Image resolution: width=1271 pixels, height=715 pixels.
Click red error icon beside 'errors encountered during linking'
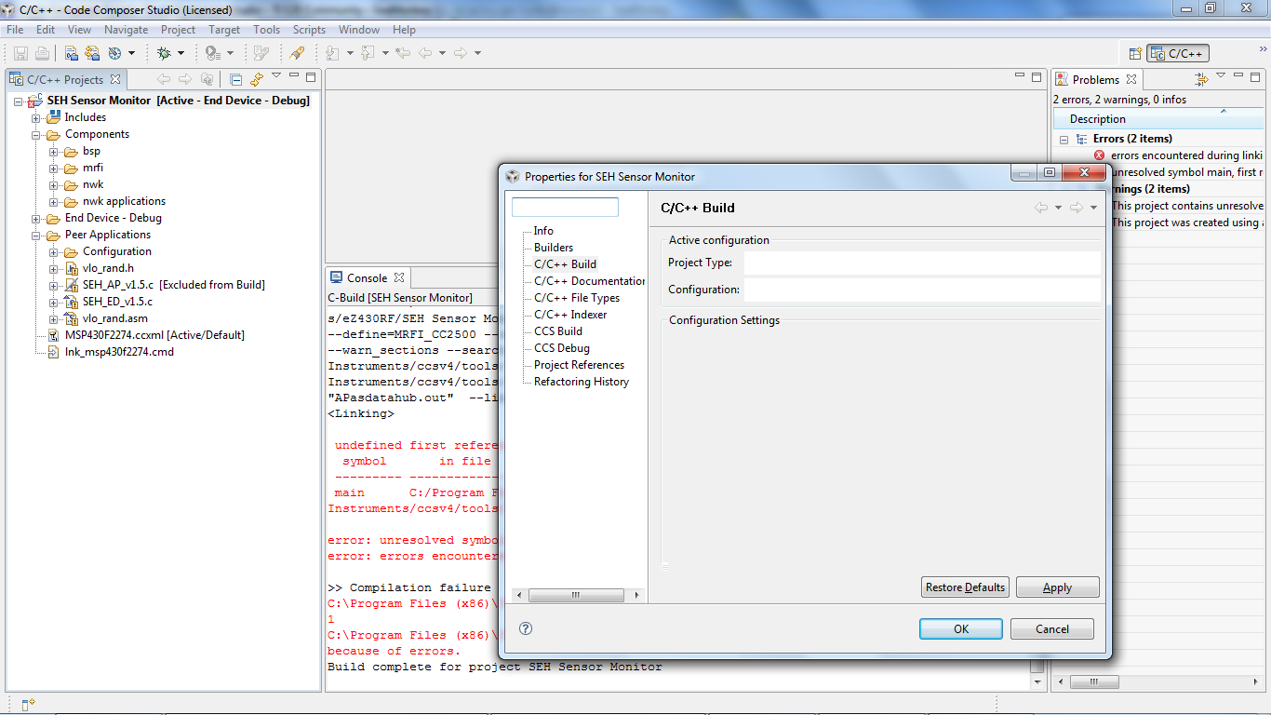point(1100,155)
